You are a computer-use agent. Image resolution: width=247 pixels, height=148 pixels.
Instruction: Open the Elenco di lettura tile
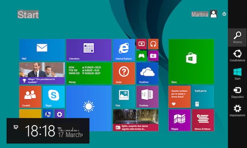pos(203,120)
